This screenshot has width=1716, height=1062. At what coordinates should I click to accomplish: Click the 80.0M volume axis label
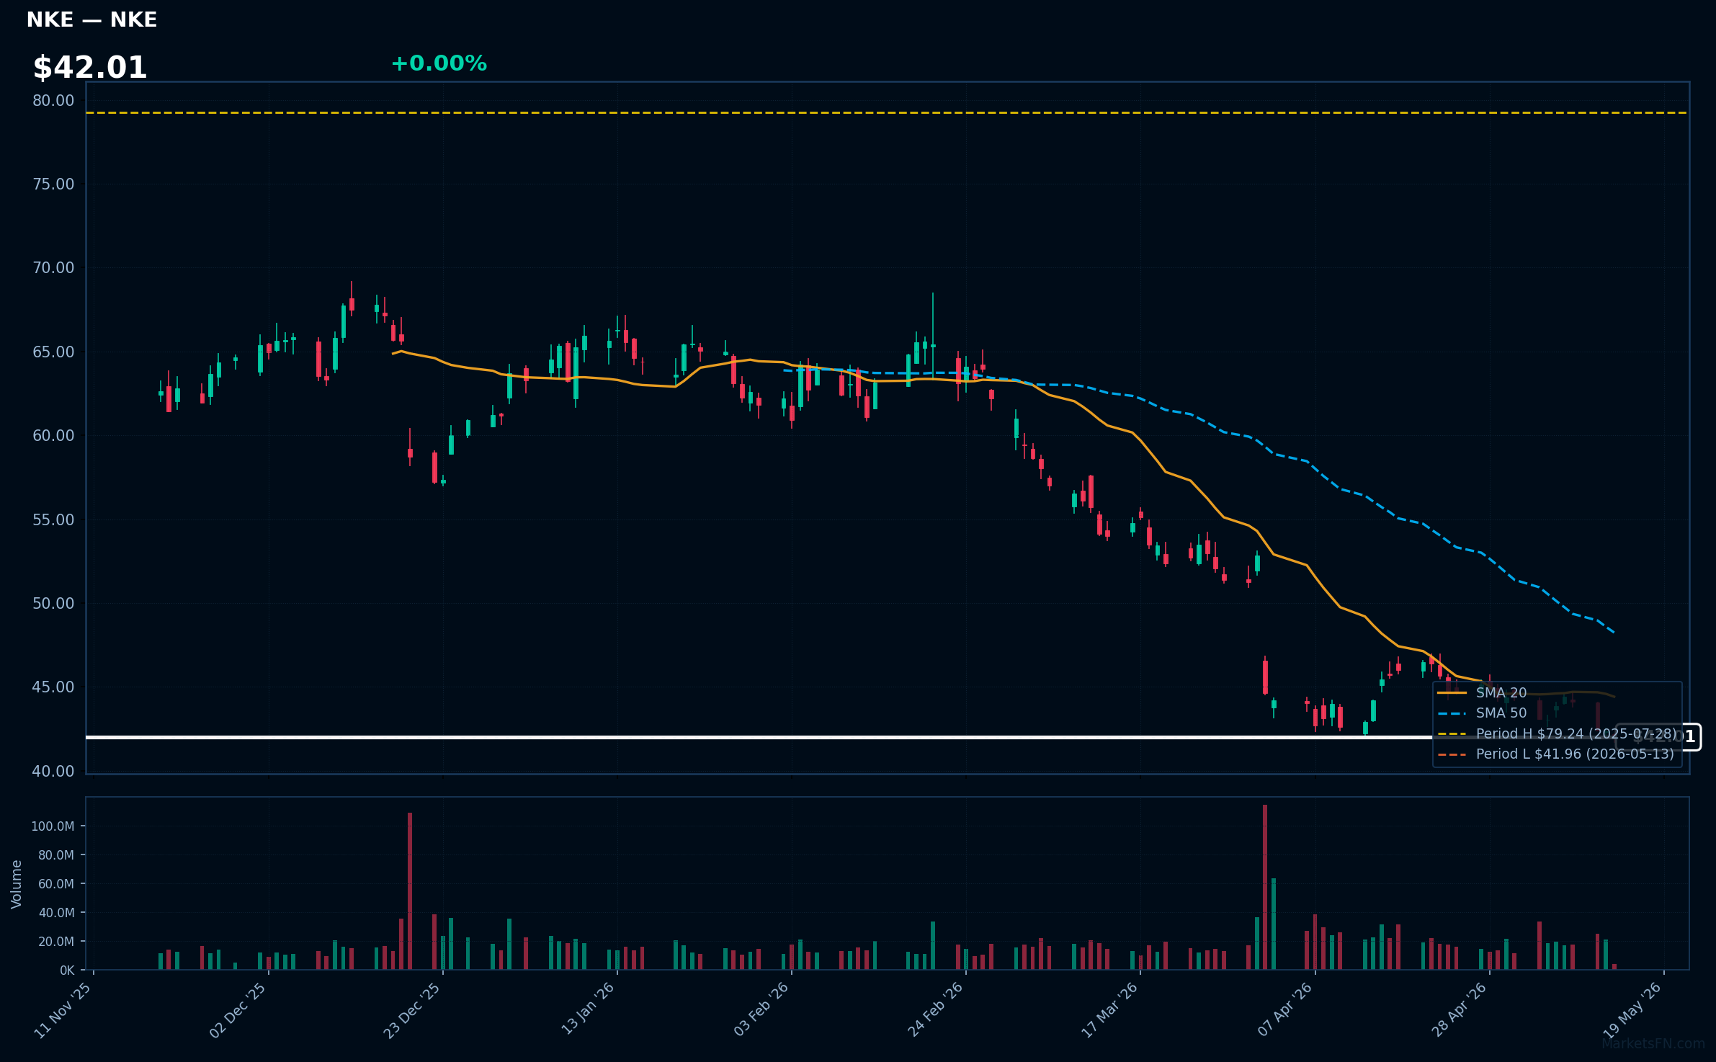(56, 855)
